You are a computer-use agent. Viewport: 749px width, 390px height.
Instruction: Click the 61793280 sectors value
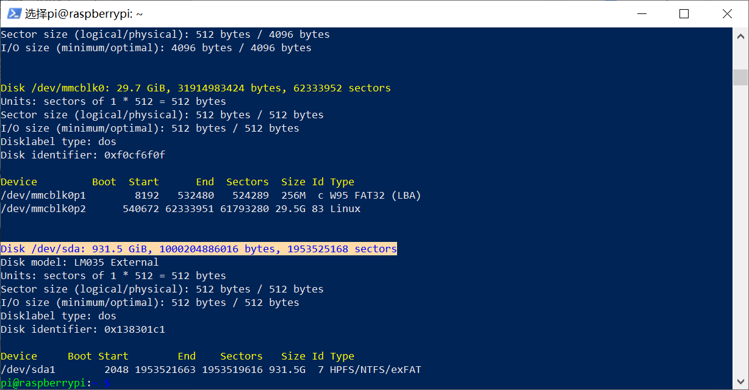click(245, 208)
